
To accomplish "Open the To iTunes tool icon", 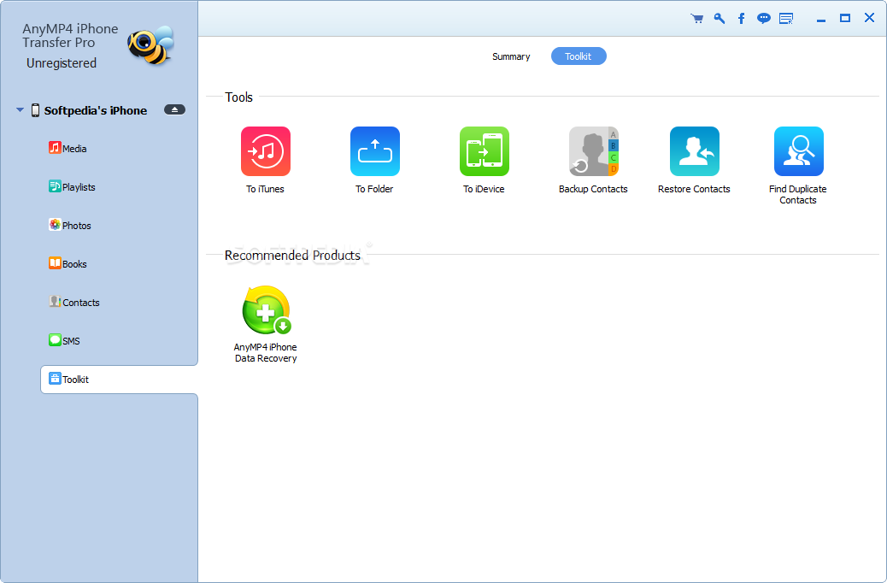I will (x=265, y=151).
